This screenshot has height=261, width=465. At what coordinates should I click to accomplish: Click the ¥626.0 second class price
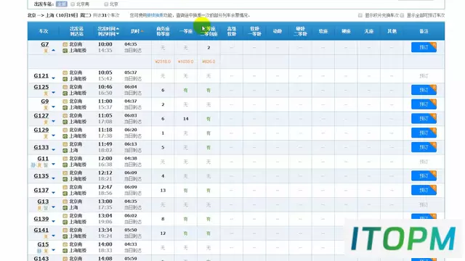point(209,62)
